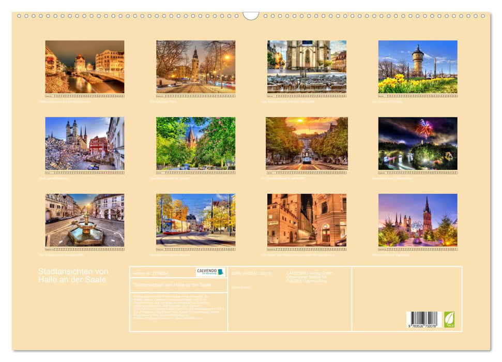502x362 pixels.
Task: Open the red tram autumn photo
Action: tap(195, 220)
